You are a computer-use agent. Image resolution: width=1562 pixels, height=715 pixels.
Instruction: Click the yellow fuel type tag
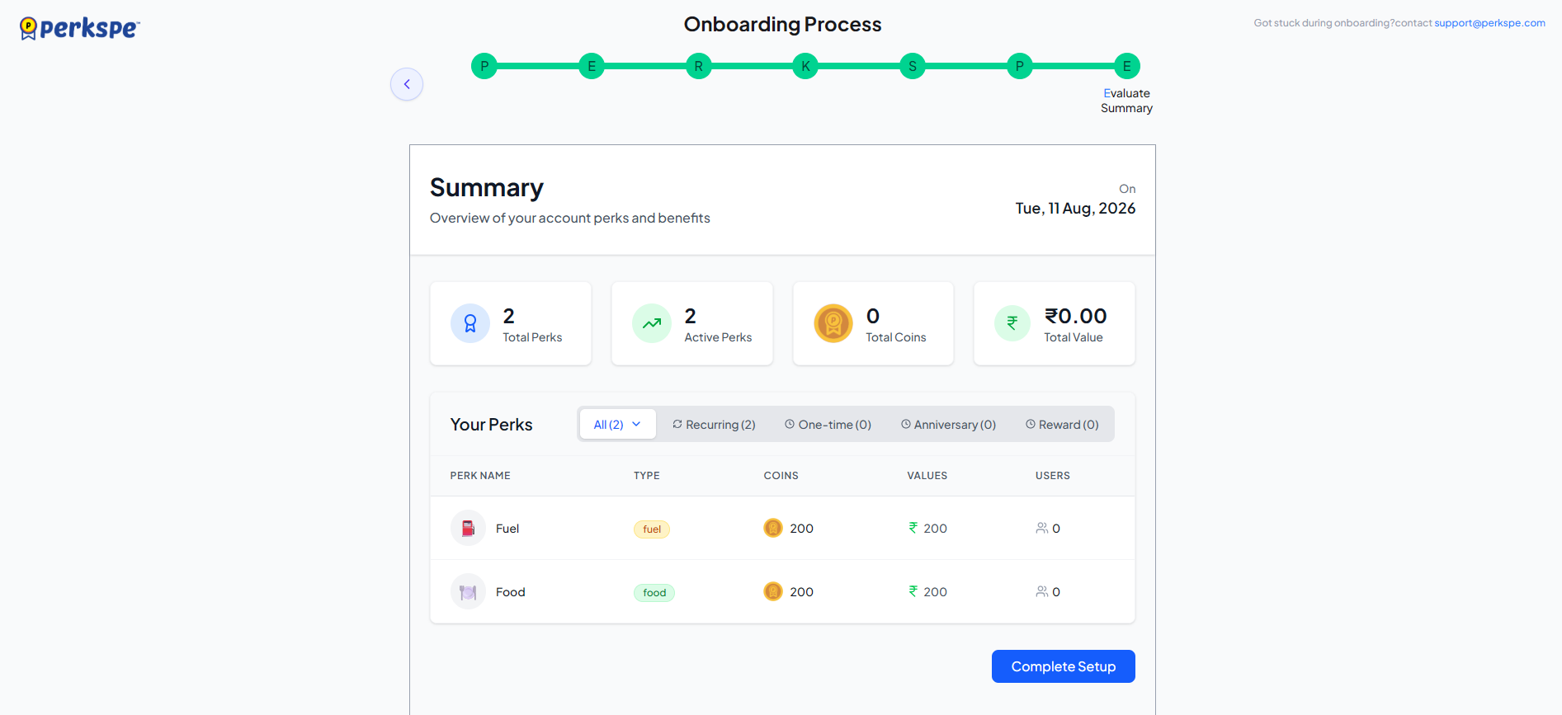(x=652, y=529)
